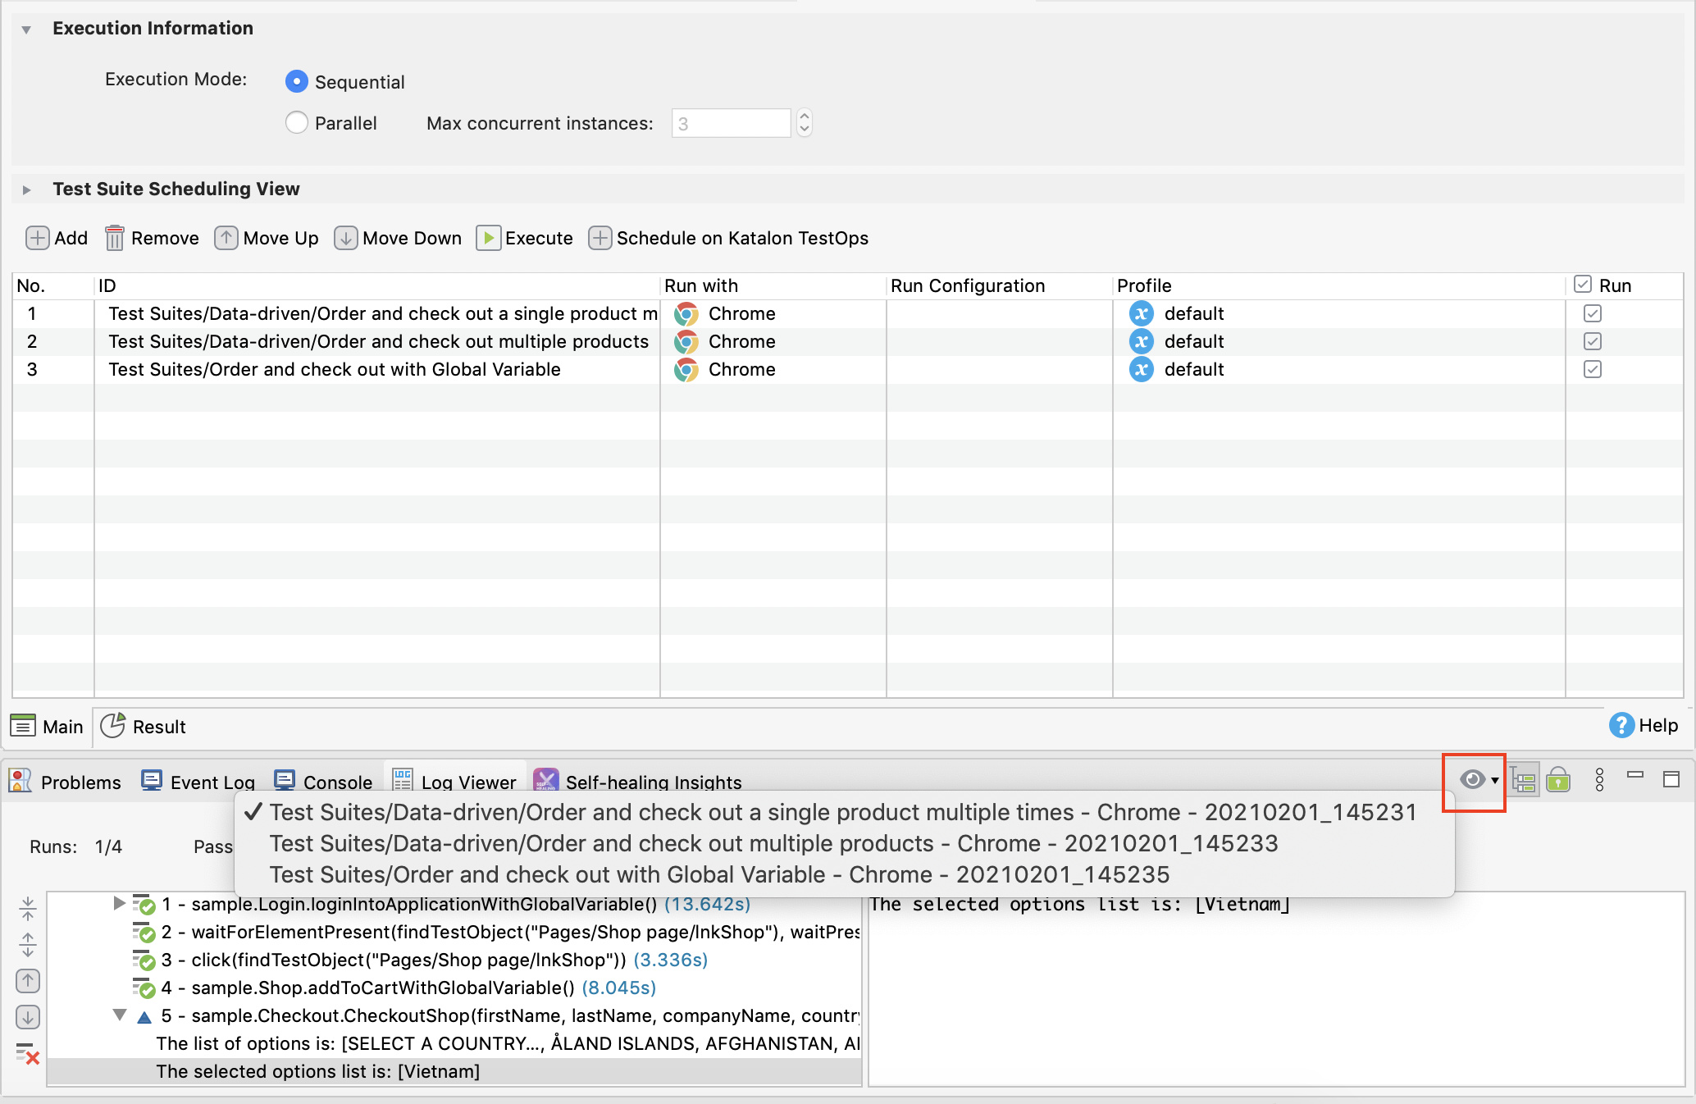Choose multiple products suite from dropdown list

[x=773, y=843]
